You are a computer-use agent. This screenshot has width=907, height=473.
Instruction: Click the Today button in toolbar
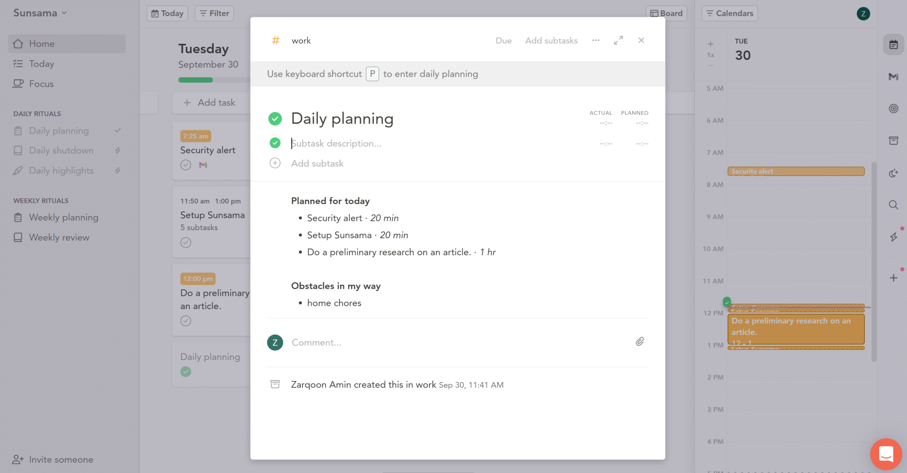[167, 13]
